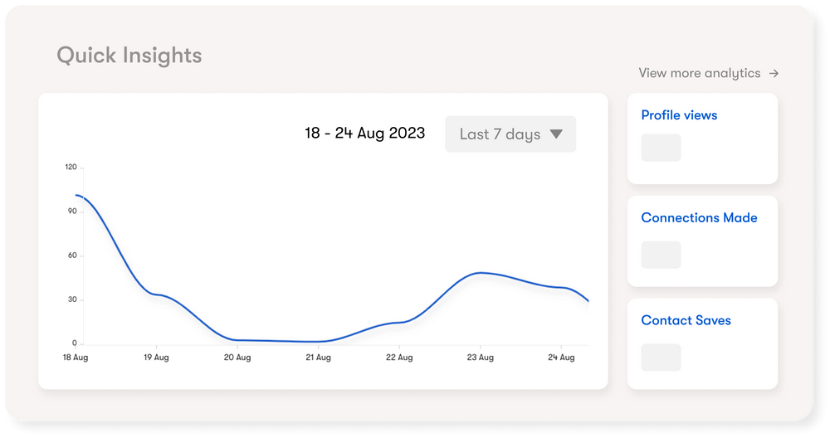
Task: Click the 18 Aug axis label
Action: click(75, 358)
